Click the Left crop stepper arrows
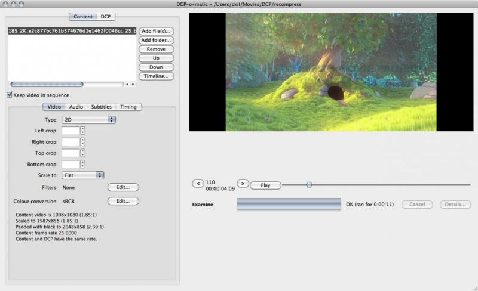Viewport: 478px width, 291px height. [82, 131]
